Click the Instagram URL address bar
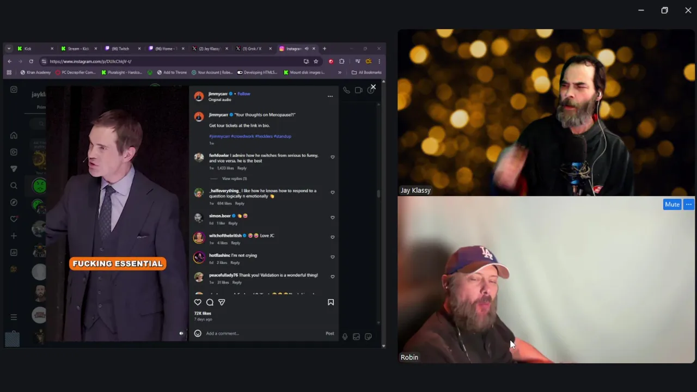697x392 pixels. click(174, 61)
